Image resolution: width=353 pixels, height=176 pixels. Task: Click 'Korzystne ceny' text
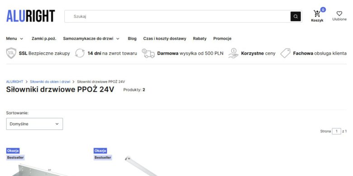258,53
